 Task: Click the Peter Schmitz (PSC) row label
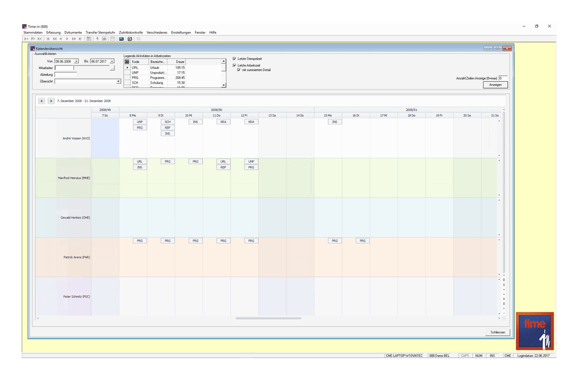pos(76,297)
